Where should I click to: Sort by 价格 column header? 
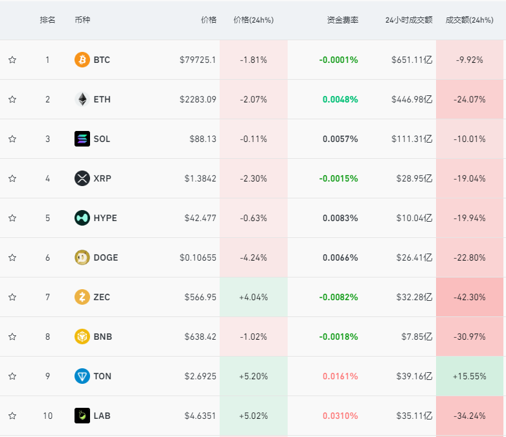point(209,20)
